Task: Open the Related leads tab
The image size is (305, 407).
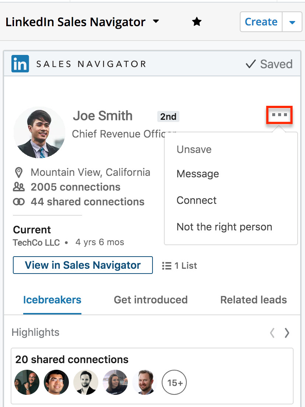Action: click(x=254, y=300)
